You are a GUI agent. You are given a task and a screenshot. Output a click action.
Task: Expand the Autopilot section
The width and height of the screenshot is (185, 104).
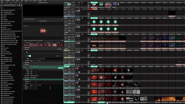24,64
